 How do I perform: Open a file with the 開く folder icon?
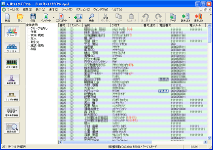(x=20, y=17)
